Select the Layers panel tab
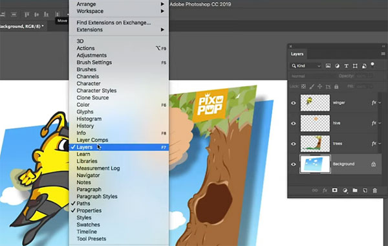 coord(297,54)
